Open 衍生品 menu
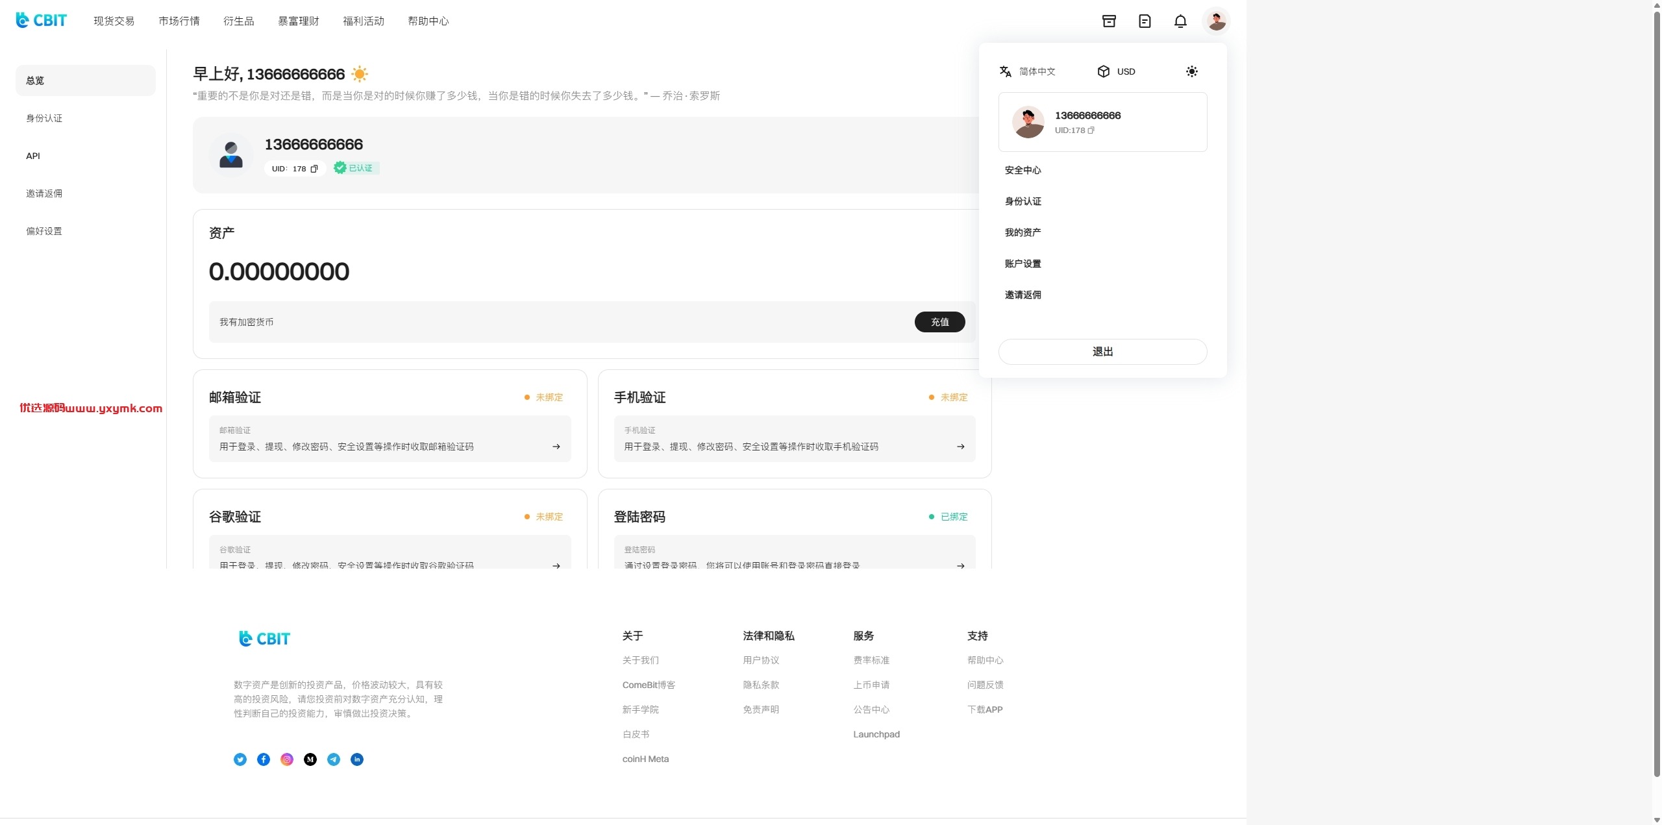1662x825 pixels. [239, 21]
